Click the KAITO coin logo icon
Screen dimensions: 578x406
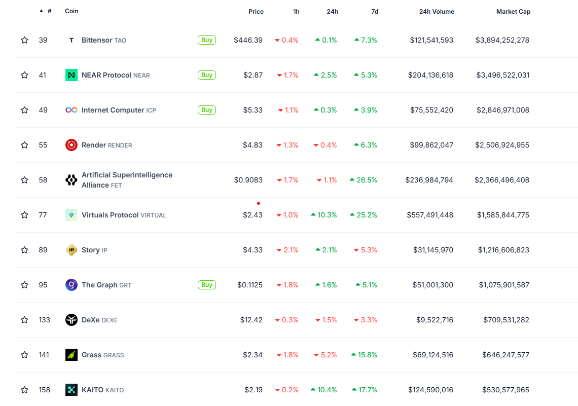point(71,390)
